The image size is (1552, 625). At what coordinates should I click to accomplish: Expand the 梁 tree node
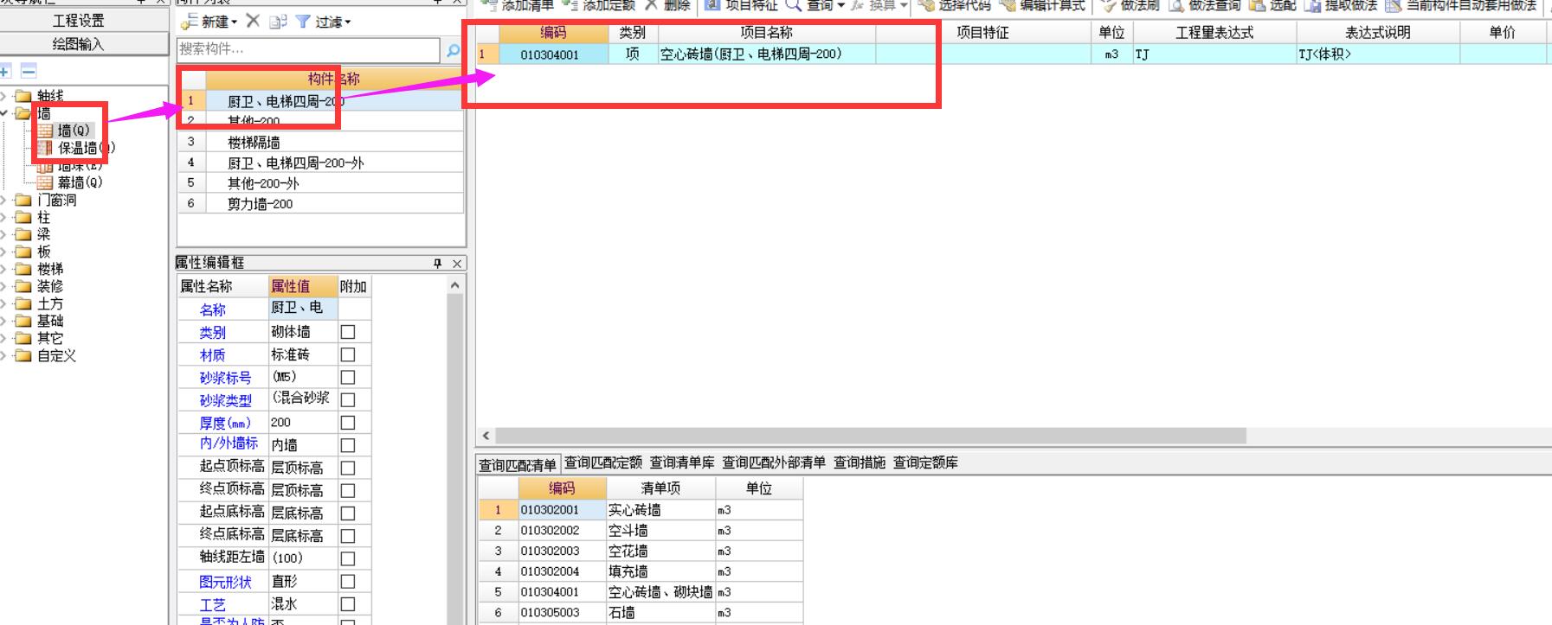click(x=4, y=234)
